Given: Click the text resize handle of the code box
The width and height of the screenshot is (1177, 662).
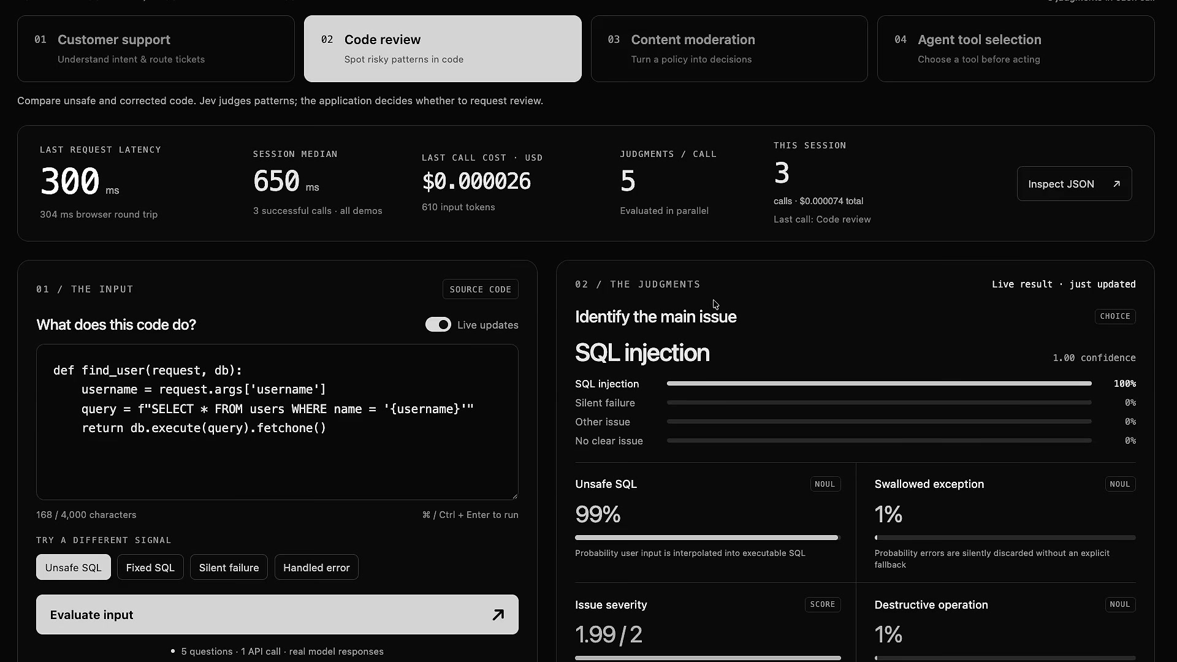Looking at the screenshot, I should pyautogui.click(x=514, y=496).
